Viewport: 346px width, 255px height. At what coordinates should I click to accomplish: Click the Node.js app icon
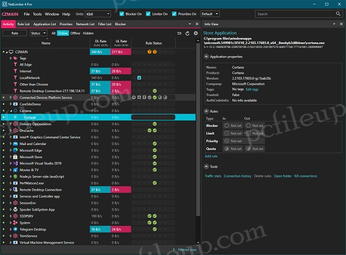tap(15, 176)
